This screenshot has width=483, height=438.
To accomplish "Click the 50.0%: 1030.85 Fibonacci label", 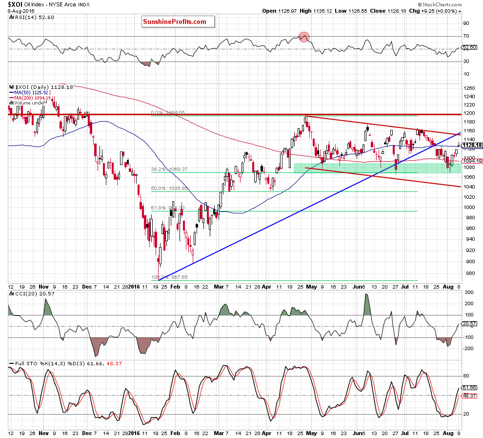I will pyautogui.click(x=169, y=188).
